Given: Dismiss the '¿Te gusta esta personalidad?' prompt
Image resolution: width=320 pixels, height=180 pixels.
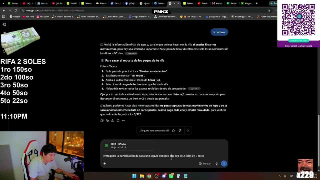Looking at the screenshot, I should (x=188, y=130).
